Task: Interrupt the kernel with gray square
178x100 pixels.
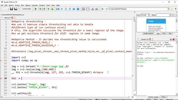Action: point(170,39)
